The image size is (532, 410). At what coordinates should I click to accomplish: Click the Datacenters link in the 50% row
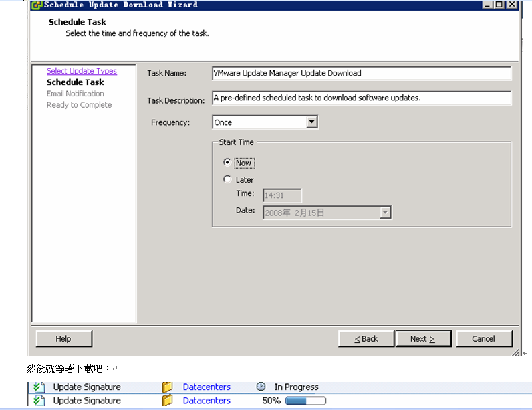tap(207, 401)
